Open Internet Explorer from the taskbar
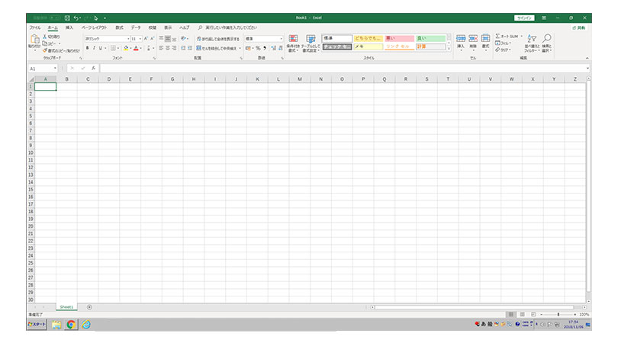 point(86,325)
